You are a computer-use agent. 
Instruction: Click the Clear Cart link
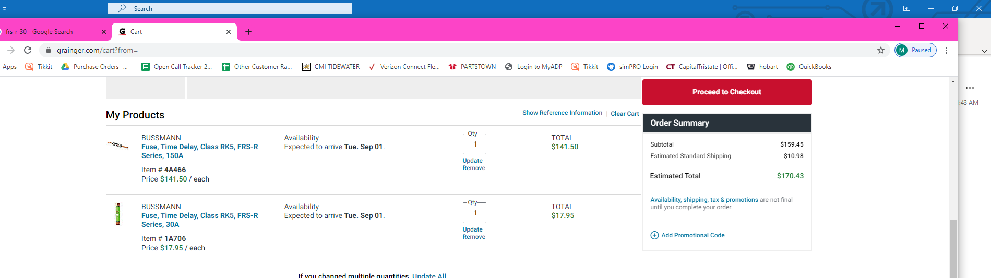(x=625, y=114)
